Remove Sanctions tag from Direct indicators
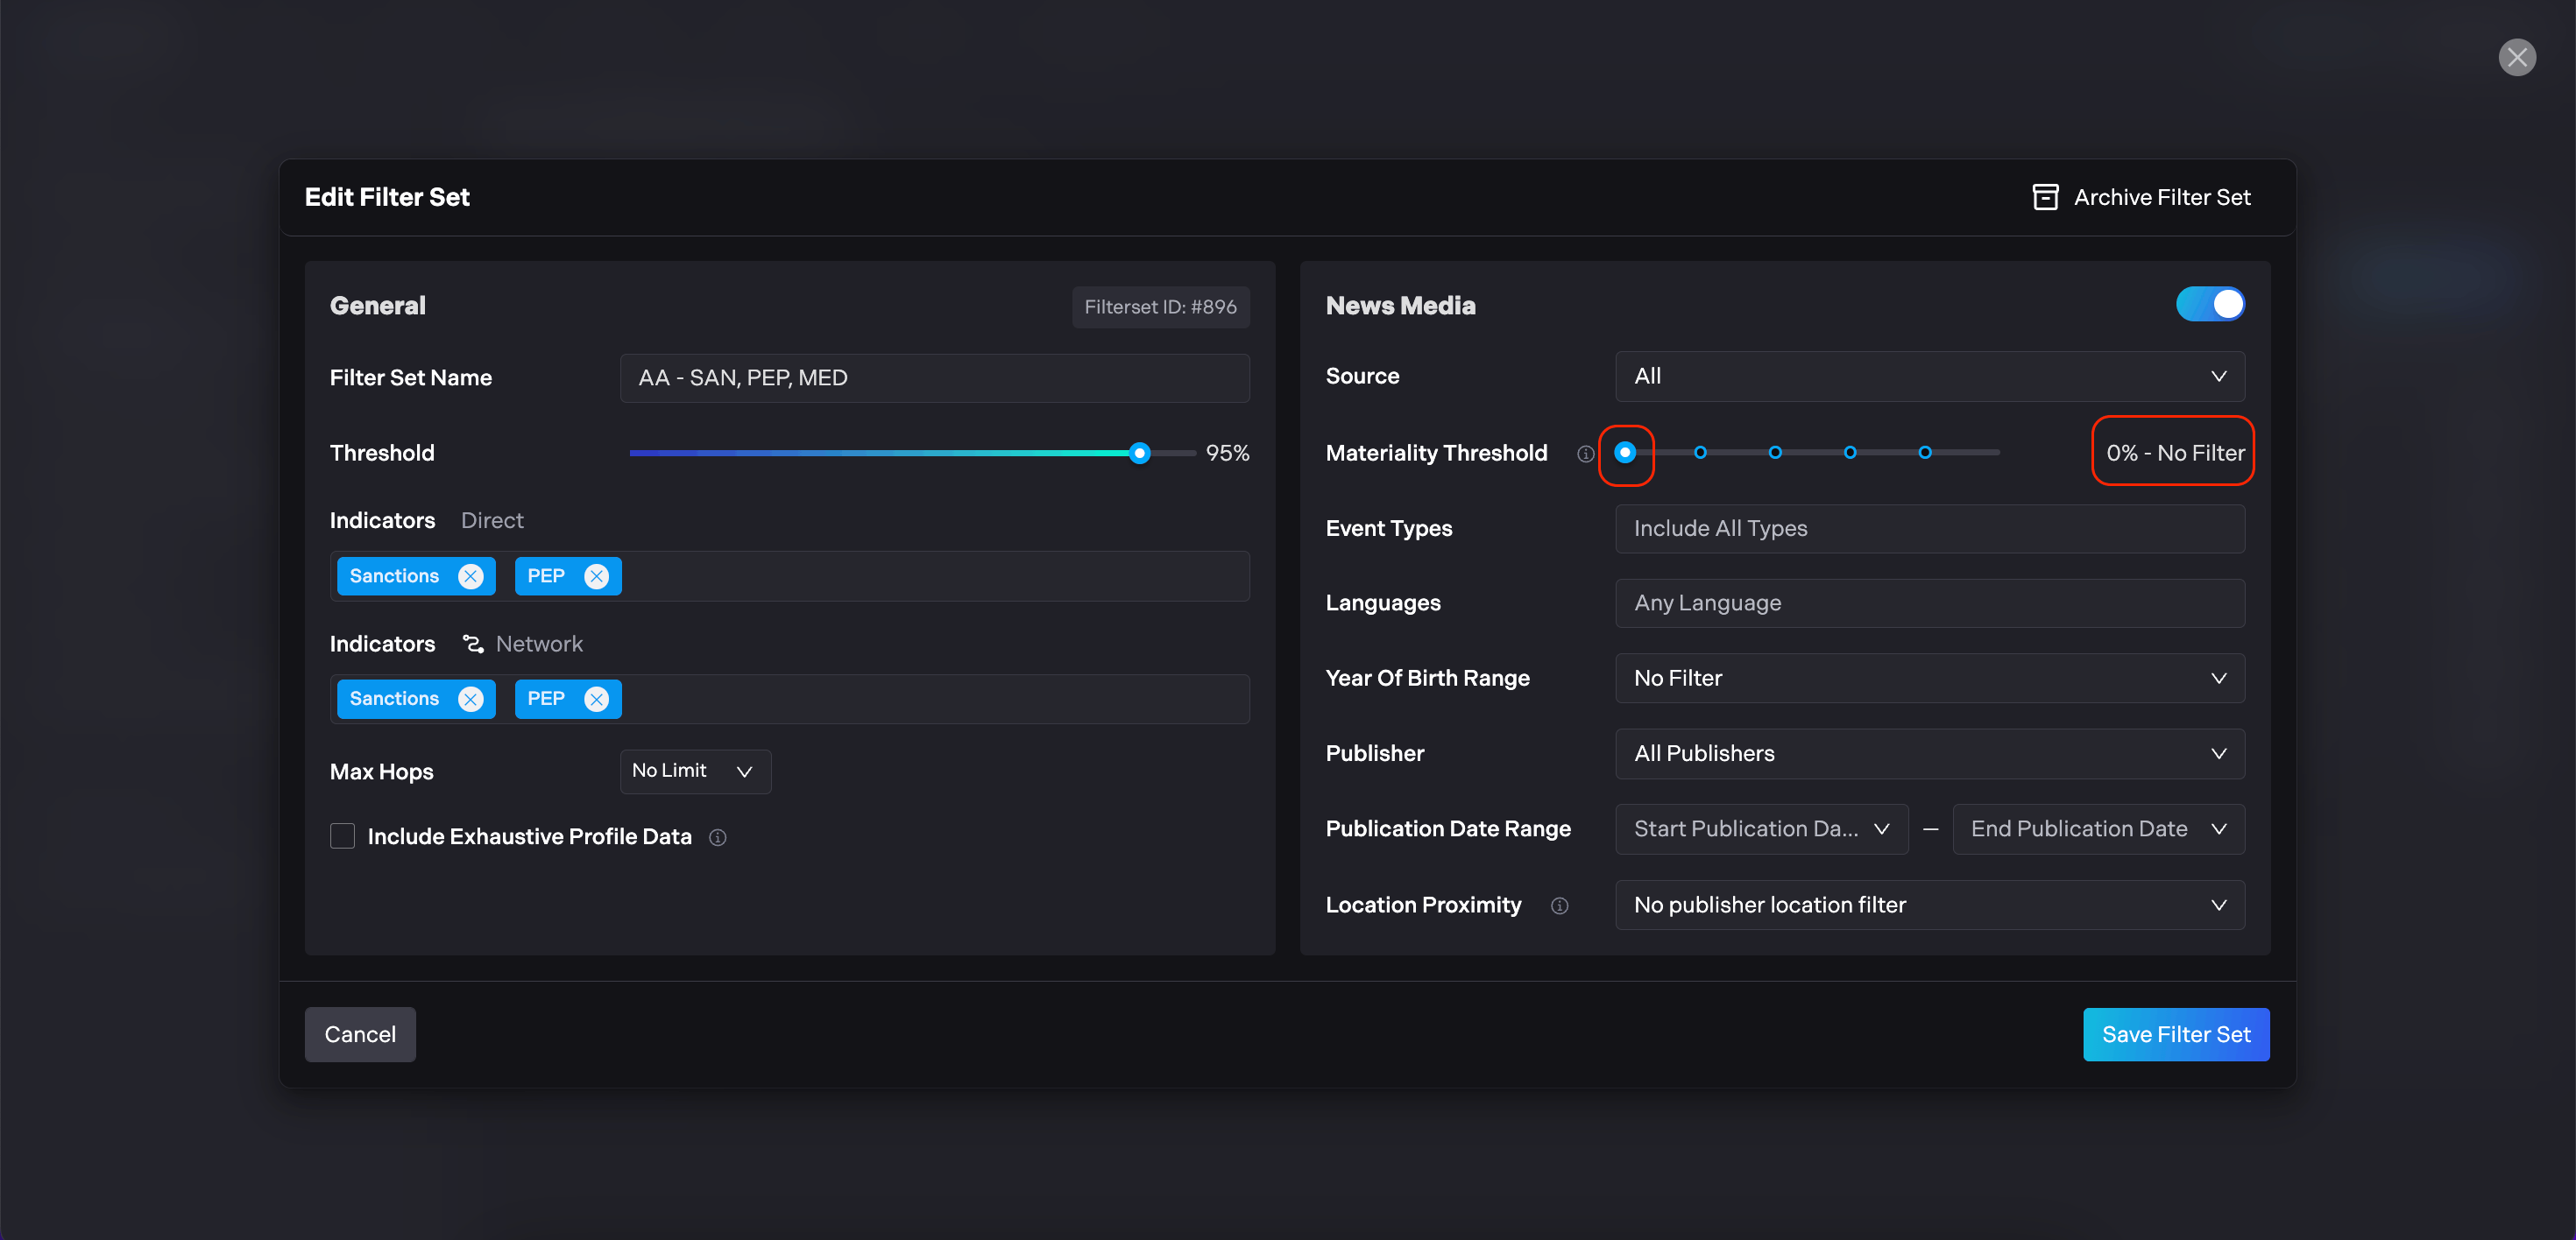Viewport: 2576px width, 1240px height. tap(470, 576)
